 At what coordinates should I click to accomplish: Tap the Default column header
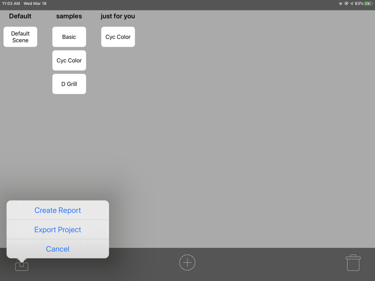20,16
